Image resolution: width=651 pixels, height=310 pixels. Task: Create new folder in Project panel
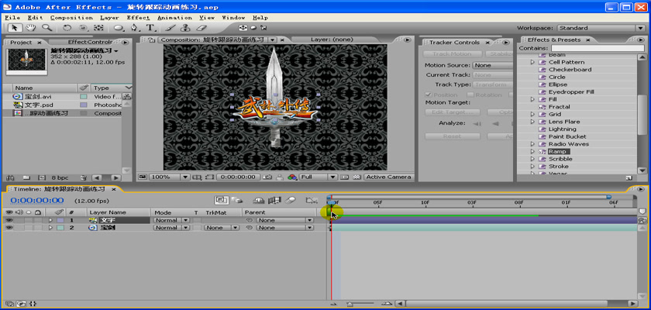(26, 177)
